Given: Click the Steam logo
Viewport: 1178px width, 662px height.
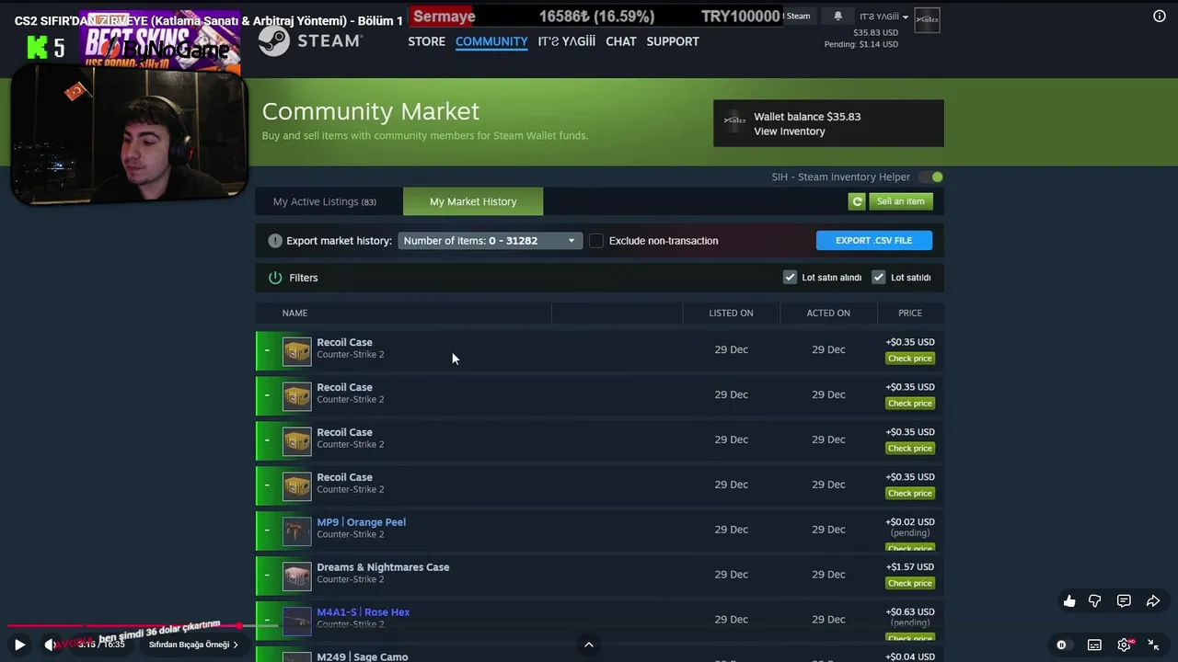Looking at the screenshot, I should 310,40.
